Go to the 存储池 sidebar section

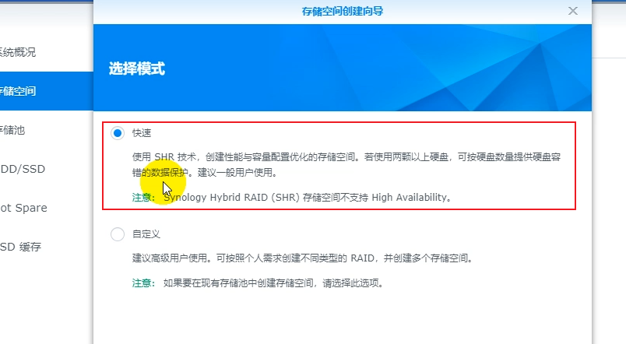click(x=12, y=130)
